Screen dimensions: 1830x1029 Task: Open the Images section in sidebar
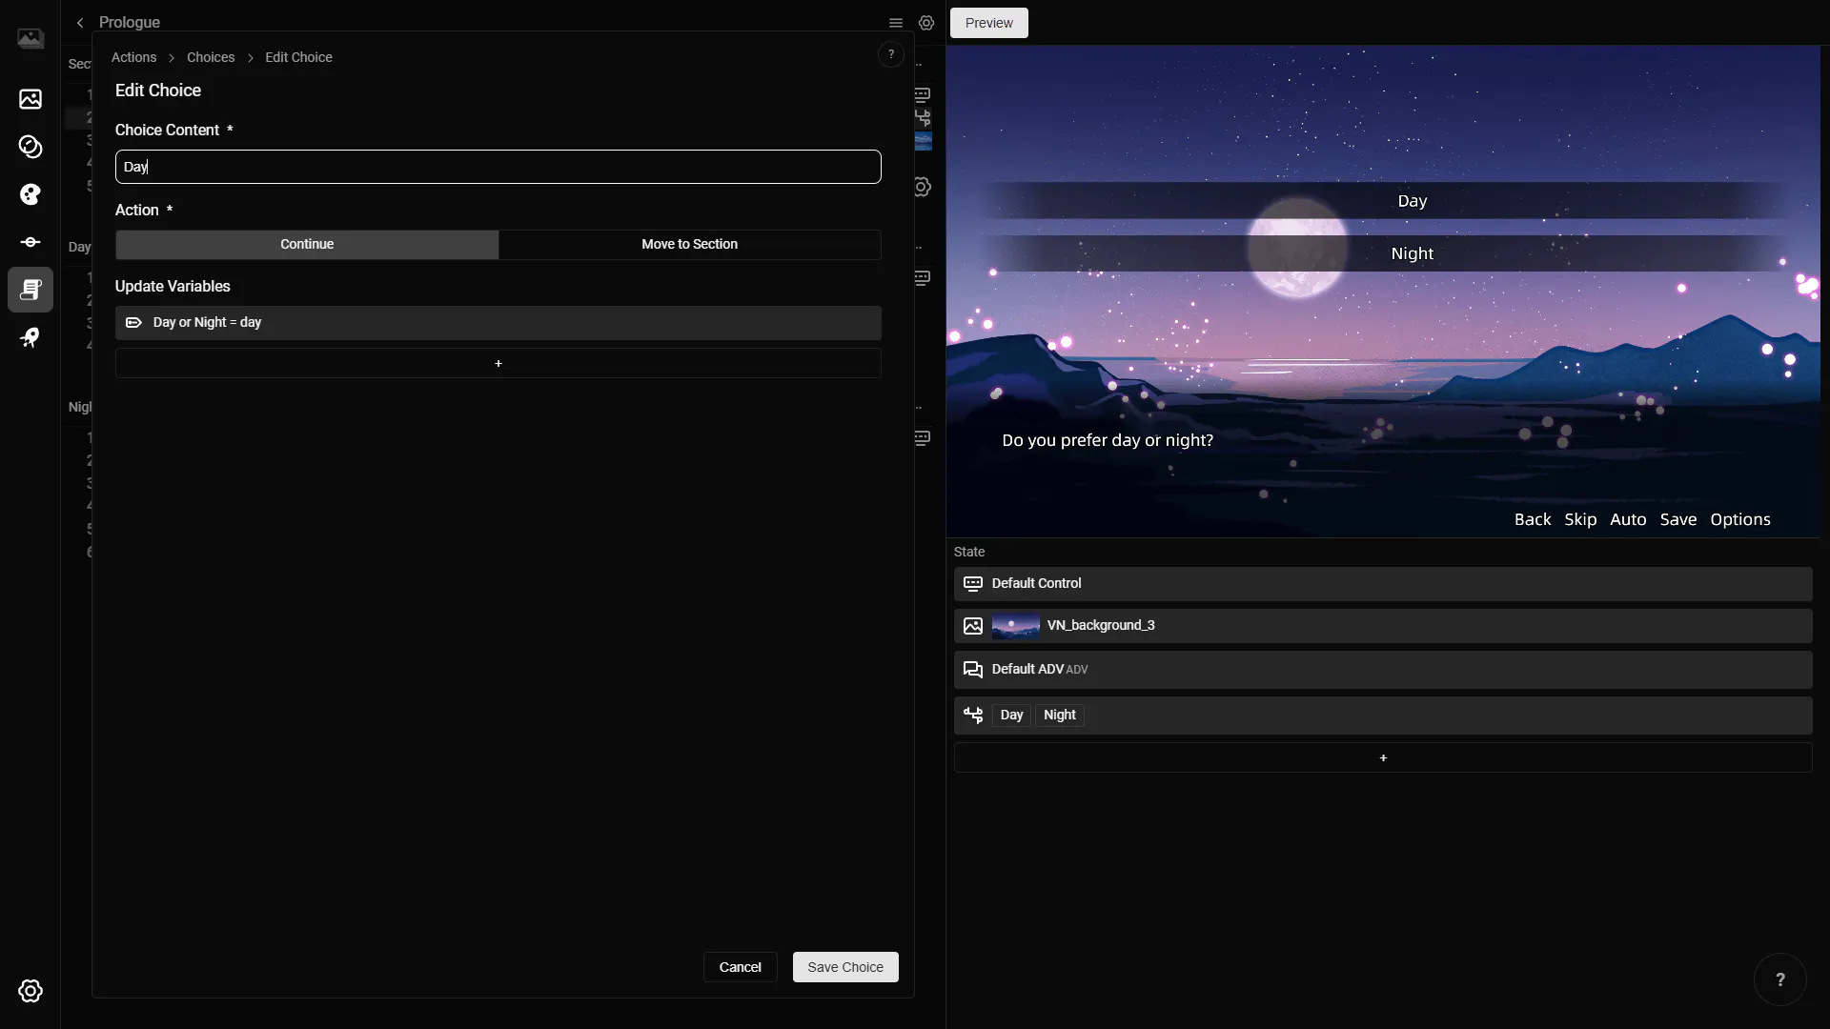(x=30, y=99)
